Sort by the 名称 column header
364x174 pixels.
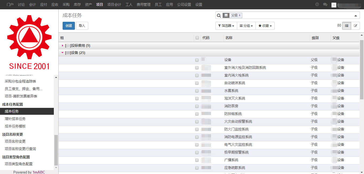[229, 38]
